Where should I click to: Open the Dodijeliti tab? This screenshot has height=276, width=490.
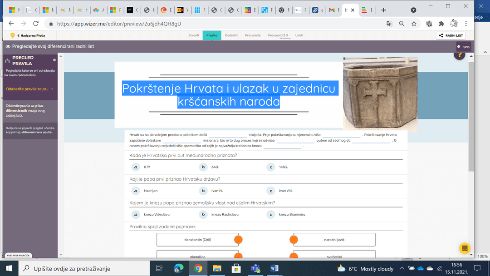tap(231, 35)
